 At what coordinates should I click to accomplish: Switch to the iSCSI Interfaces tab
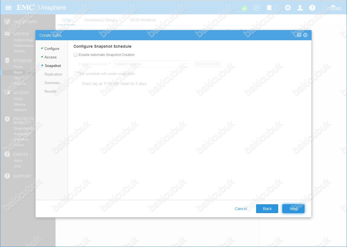pos(143,20)
